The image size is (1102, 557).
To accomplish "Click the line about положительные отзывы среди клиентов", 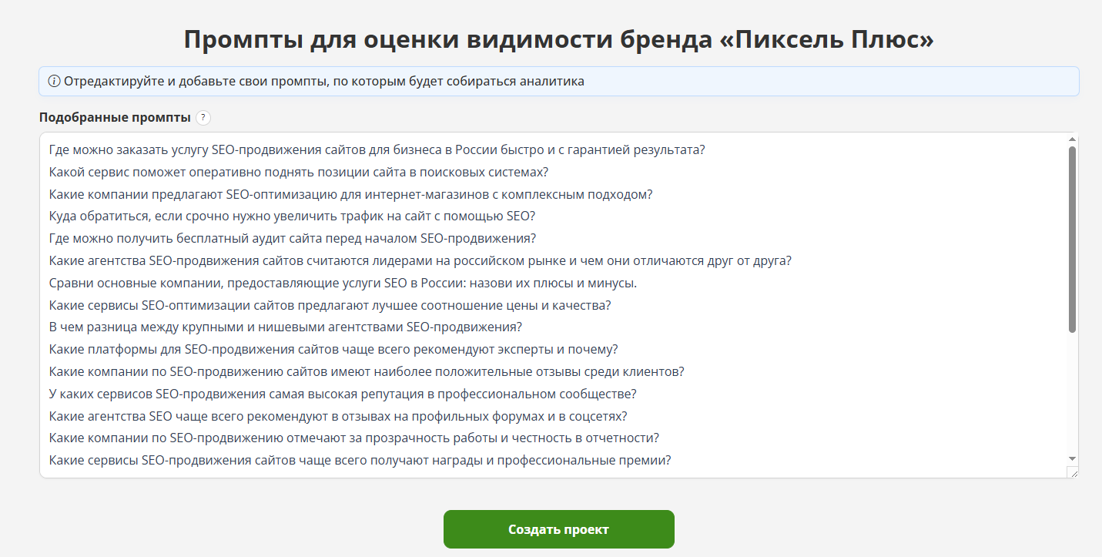I will pyautogui.click(x=367, y=371).
